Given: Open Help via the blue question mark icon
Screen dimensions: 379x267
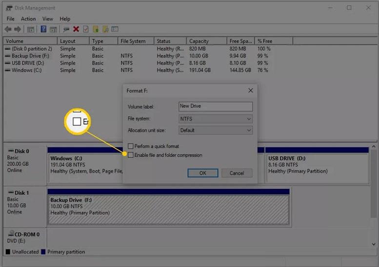Looking at the screenshot, I should click(x=43, y=29).
